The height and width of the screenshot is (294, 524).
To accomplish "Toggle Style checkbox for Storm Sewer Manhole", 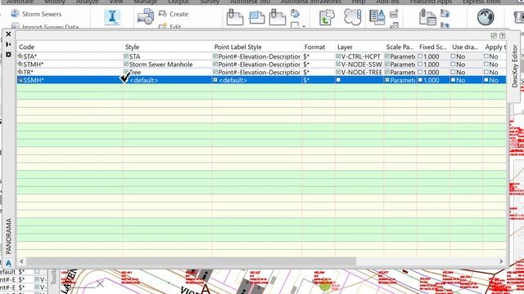I will coord(126,64).
